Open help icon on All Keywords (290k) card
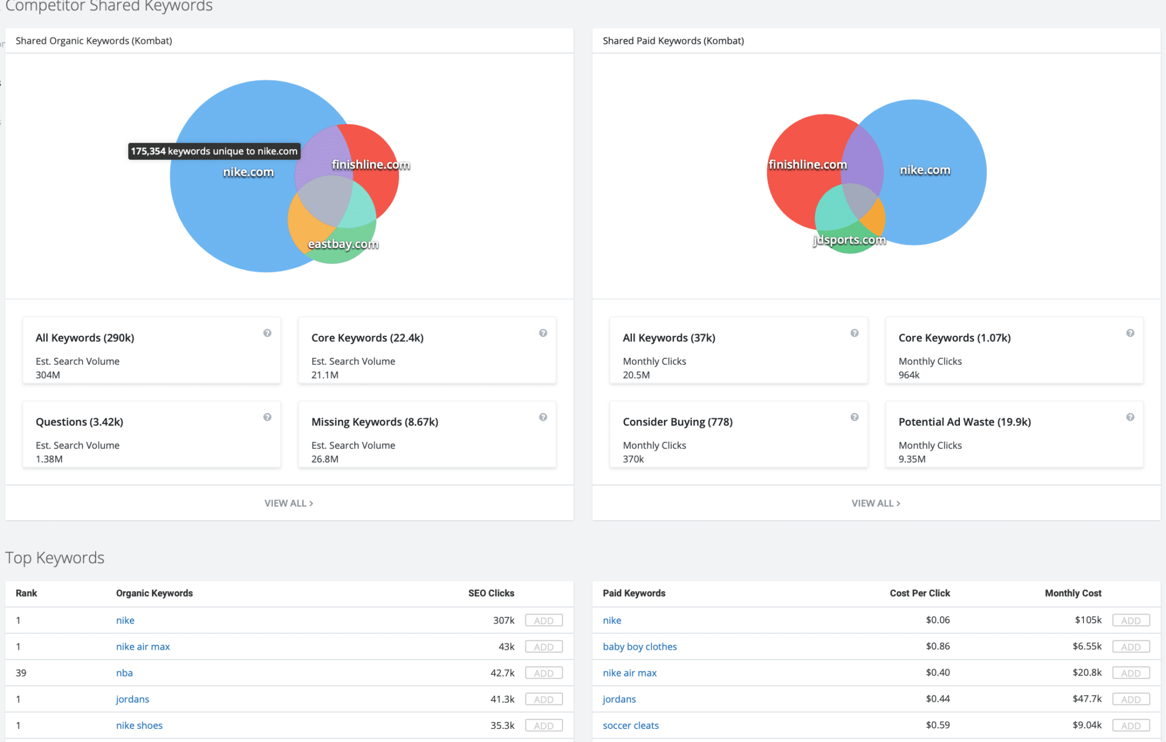1166x742 pixels. [x=267, y=333]
